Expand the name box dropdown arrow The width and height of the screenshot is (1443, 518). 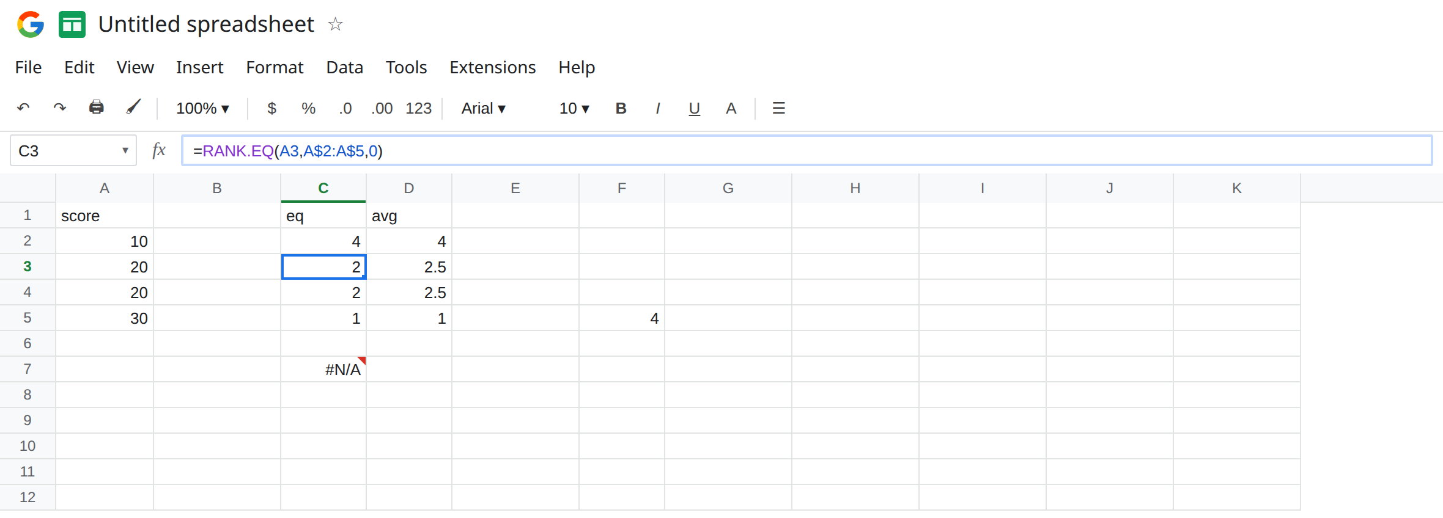point(125,150)
